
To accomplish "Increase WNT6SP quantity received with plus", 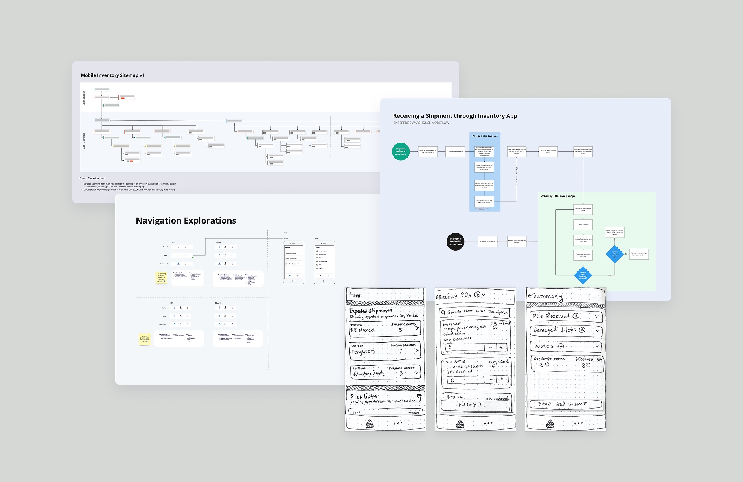I will pyautogui.click(x=501, y=348).
